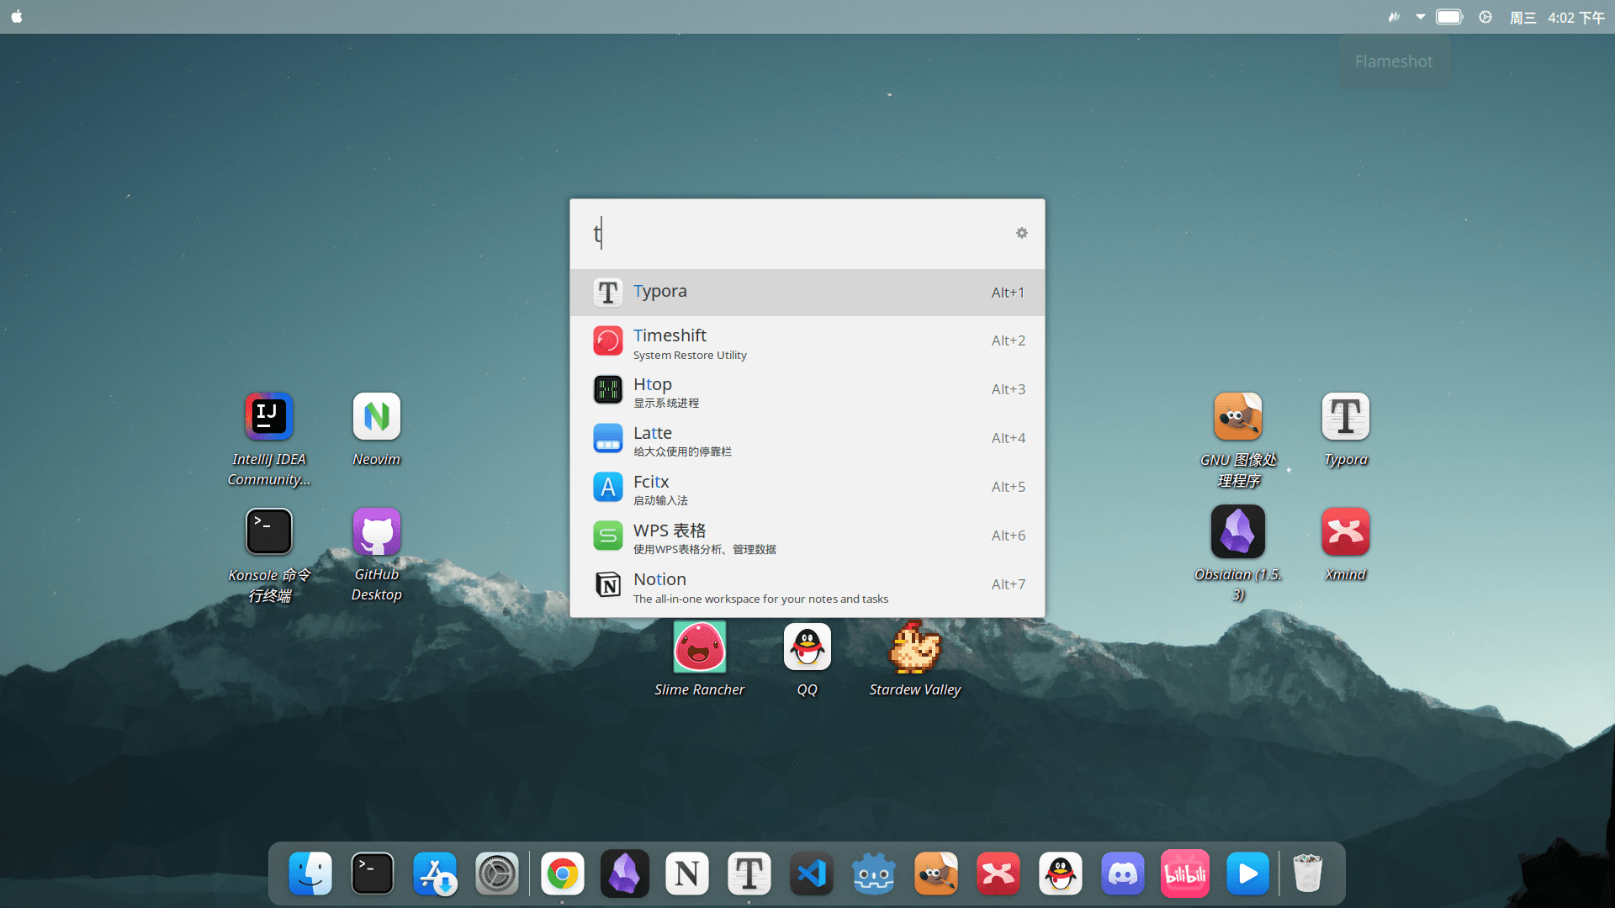Pick the Fcitx result row
This screenshot has height=908, width=1615.
pos(807,488)
